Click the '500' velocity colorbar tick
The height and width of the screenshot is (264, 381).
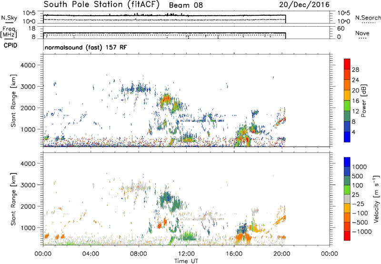pos(357,176)
